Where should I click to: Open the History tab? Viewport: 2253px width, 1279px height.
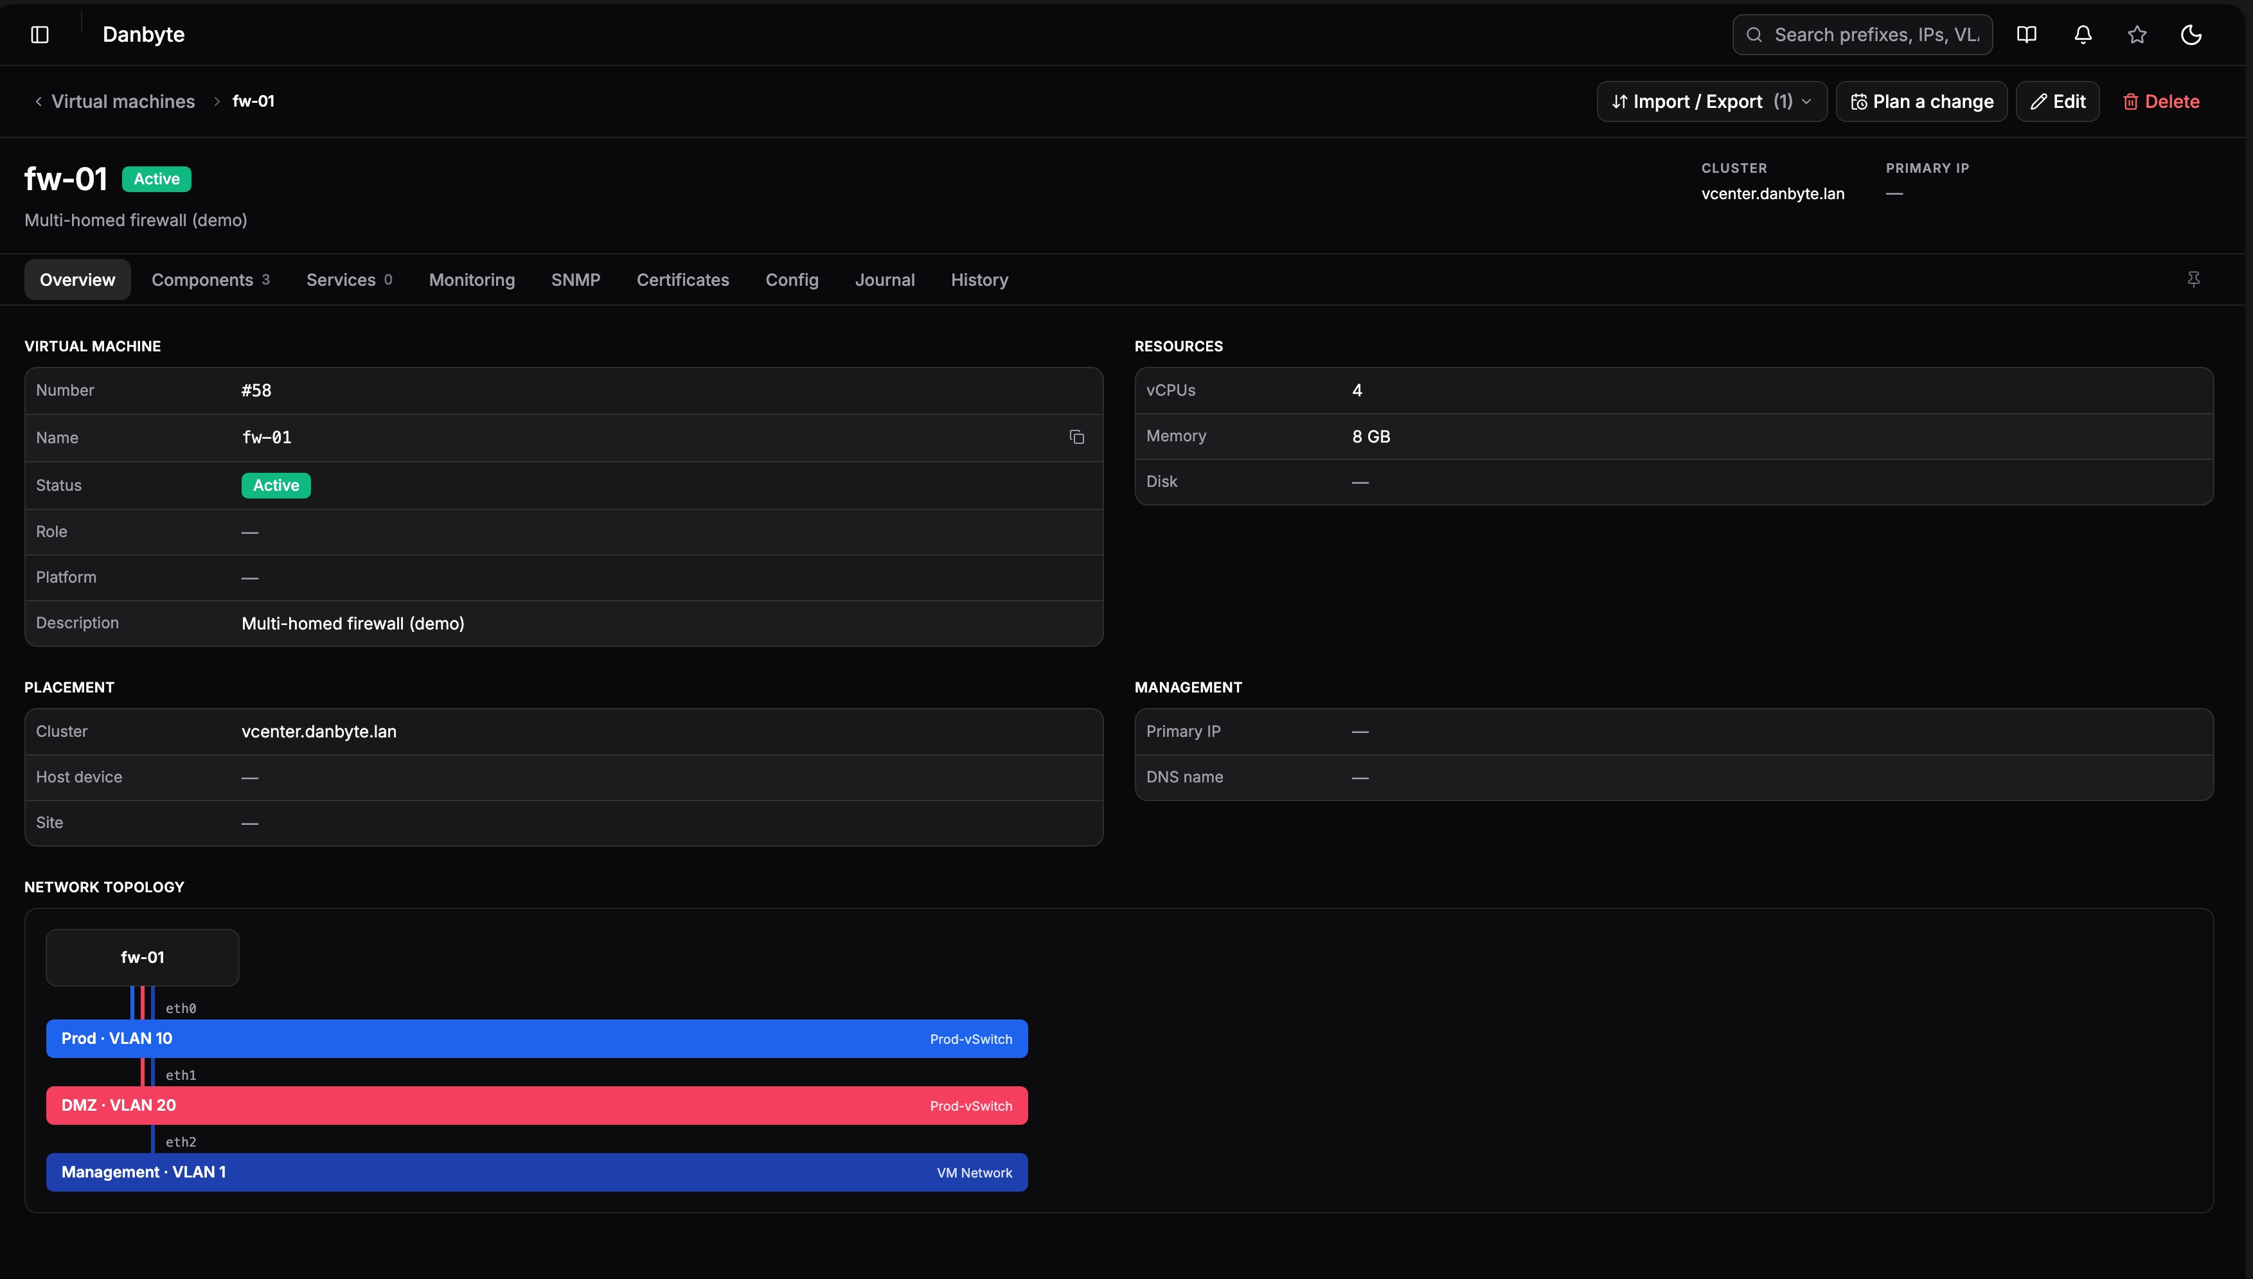click(x=979, y=279)
